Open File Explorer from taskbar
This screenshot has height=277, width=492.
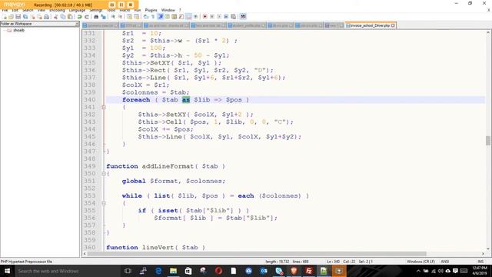coord(173,271)
